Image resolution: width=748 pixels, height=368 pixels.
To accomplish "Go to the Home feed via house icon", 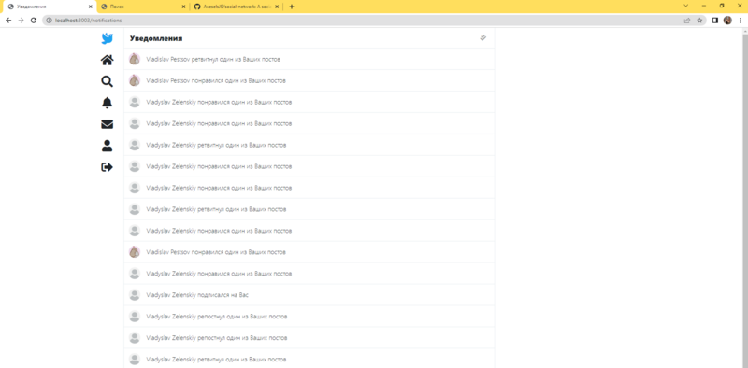I will coord(108,60).
